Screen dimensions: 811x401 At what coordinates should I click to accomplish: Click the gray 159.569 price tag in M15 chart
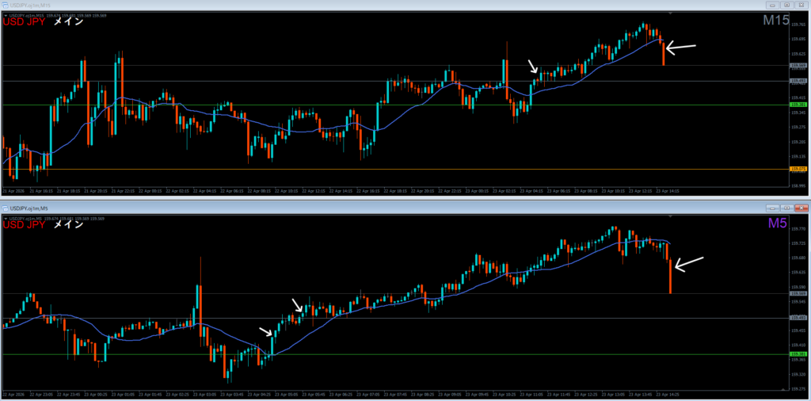pos(797,65)
